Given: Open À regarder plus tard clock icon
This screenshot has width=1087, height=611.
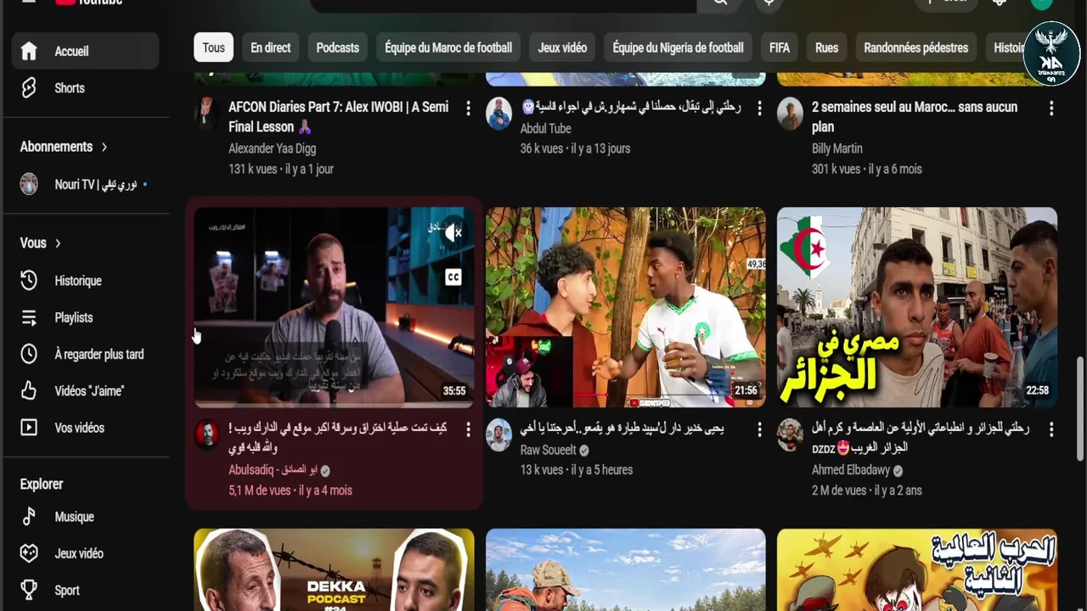Looking at the screenshot, I should tap(29, 354).
